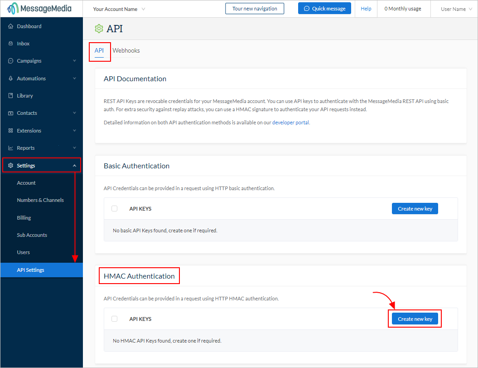Screen dimensions: 478x368
Task: Click the HMAC Authentication heading
Action: click(x=139, y=276)
